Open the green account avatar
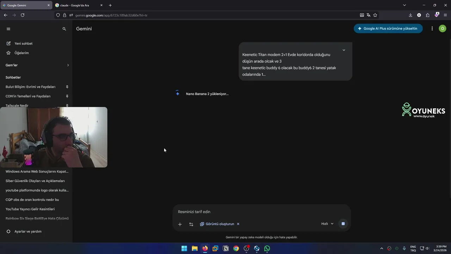This screenshot has height=254, width=451. (442, 29)
